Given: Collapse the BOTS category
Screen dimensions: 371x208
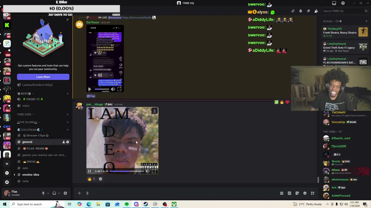Looking at the screenshot, I should click(x=26, y=94).
